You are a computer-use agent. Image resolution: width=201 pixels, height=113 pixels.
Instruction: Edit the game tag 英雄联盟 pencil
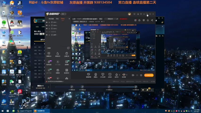coord(86,22)
